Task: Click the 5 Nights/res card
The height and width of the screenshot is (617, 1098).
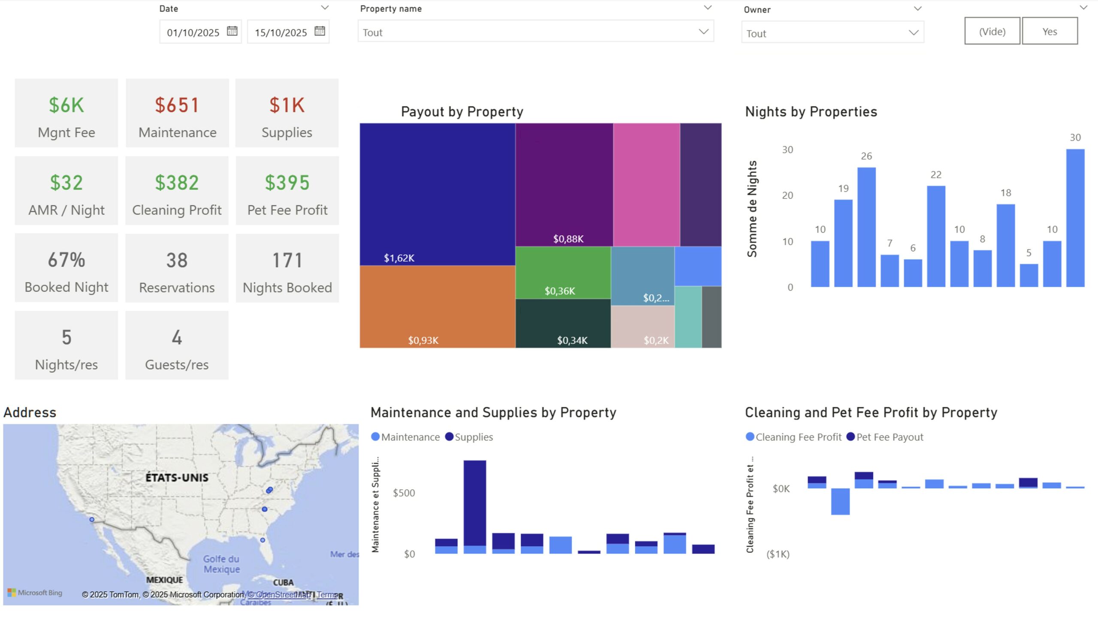Action: pyautogui.click(x=66, y=346)
